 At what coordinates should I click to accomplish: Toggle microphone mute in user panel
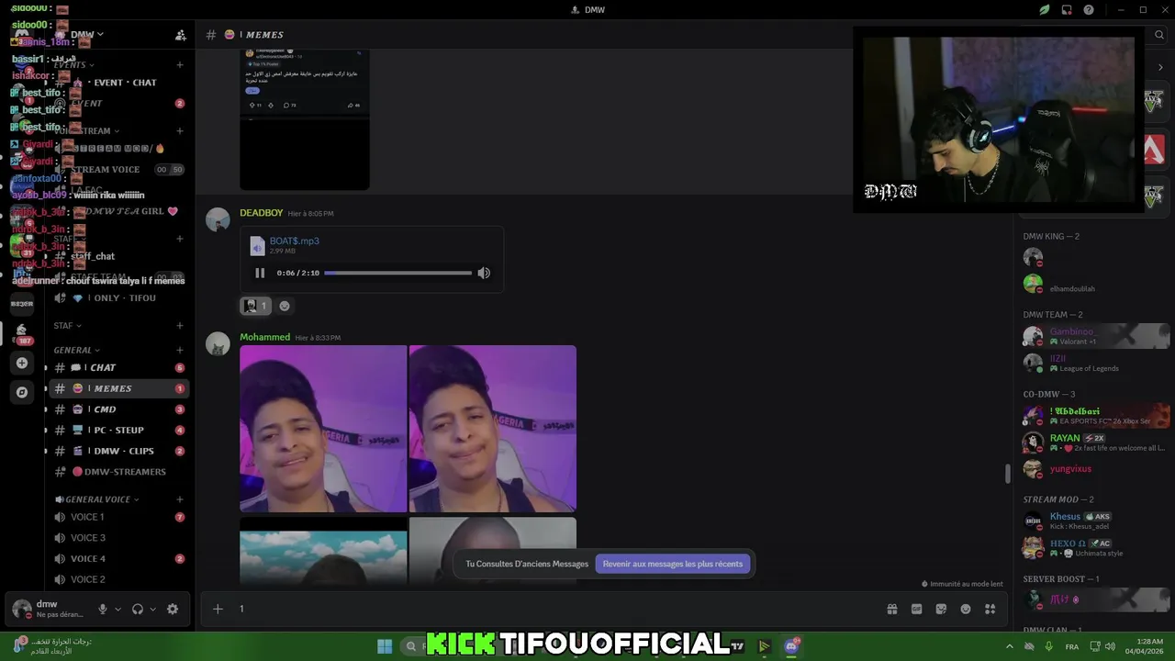[x=103, y=609]
